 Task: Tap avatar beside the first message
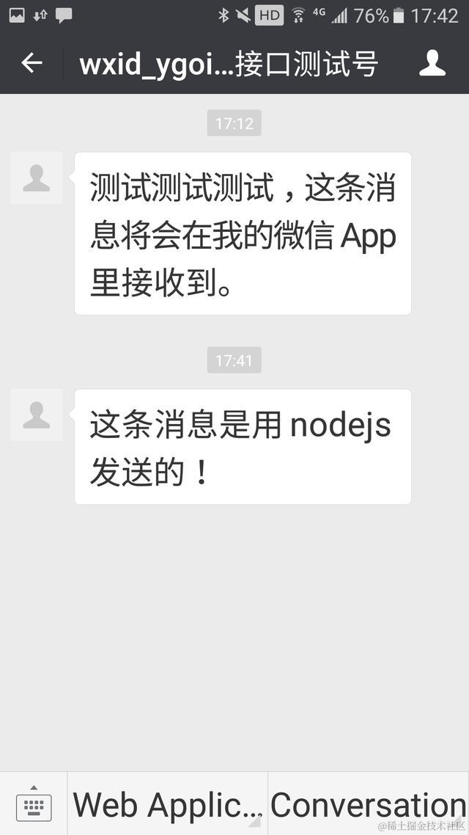[x=37, y=178]
